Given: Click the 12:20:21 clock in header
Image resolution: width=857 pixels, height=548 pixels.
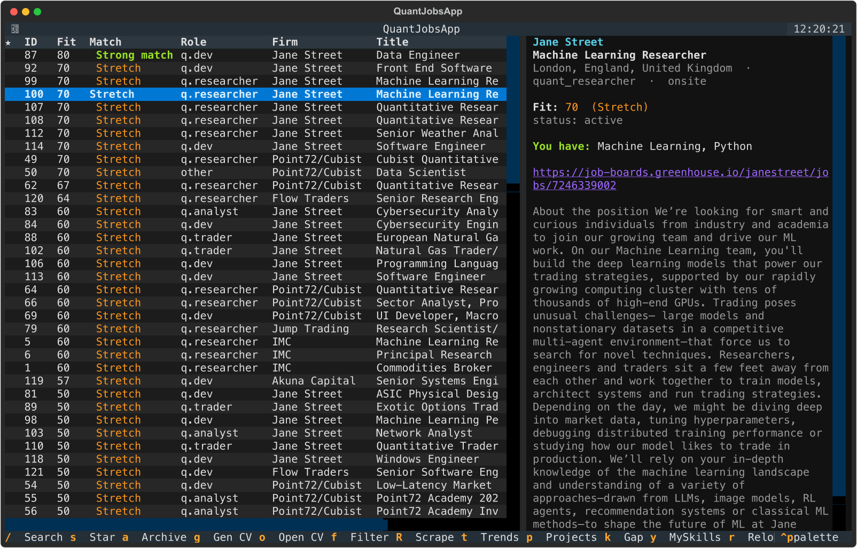Looking at the screenshot, I should pyautogui.click(x=819, y=29).
